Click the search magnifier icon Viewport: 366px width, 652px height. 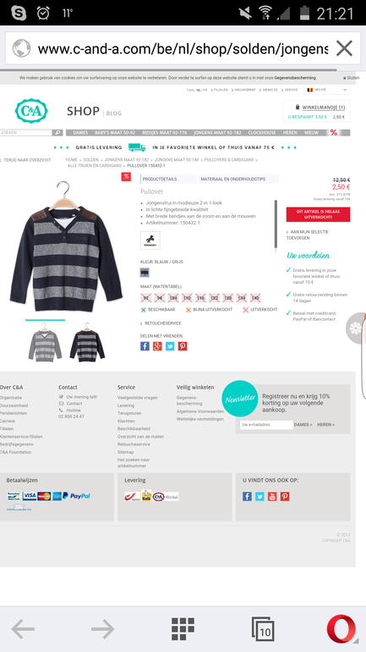[x=57, y=133]
